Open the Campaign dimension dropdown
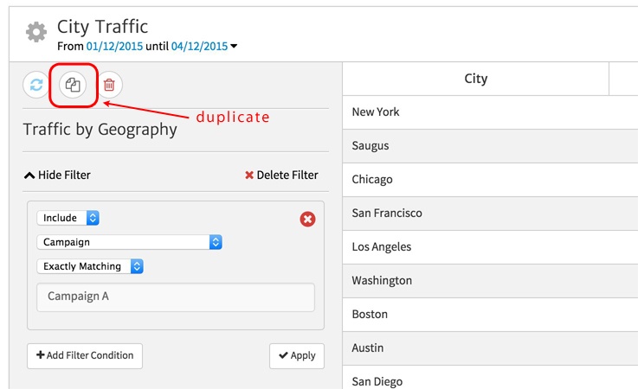 coord(129,242)
